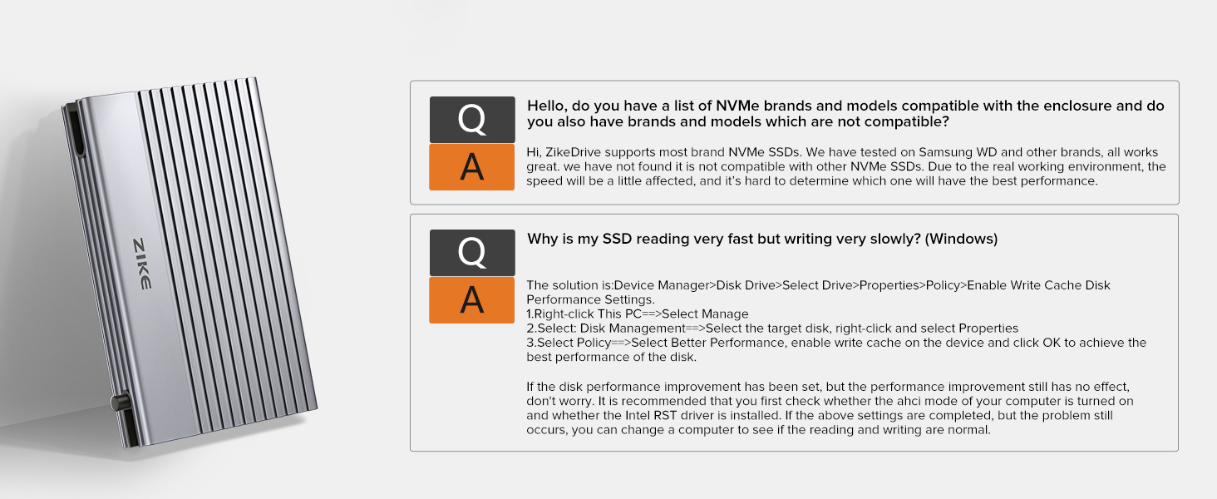Click the ZIKE logo on the enclosure
Viewport: 1217px width, 499px height.
[x=141, y=264]
